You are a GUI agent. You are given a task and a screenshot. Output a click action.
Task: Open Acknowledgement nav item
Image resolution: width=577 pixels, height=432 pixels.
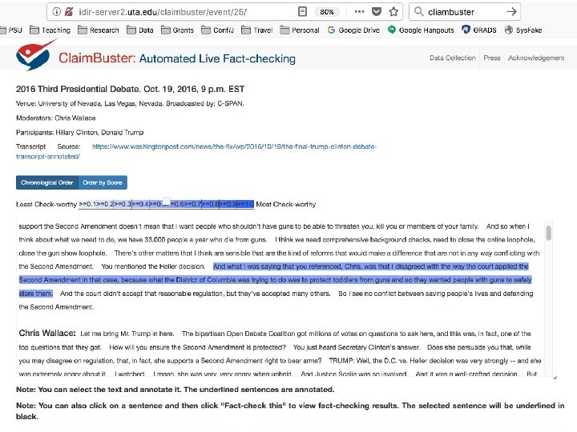coord(536,58)
